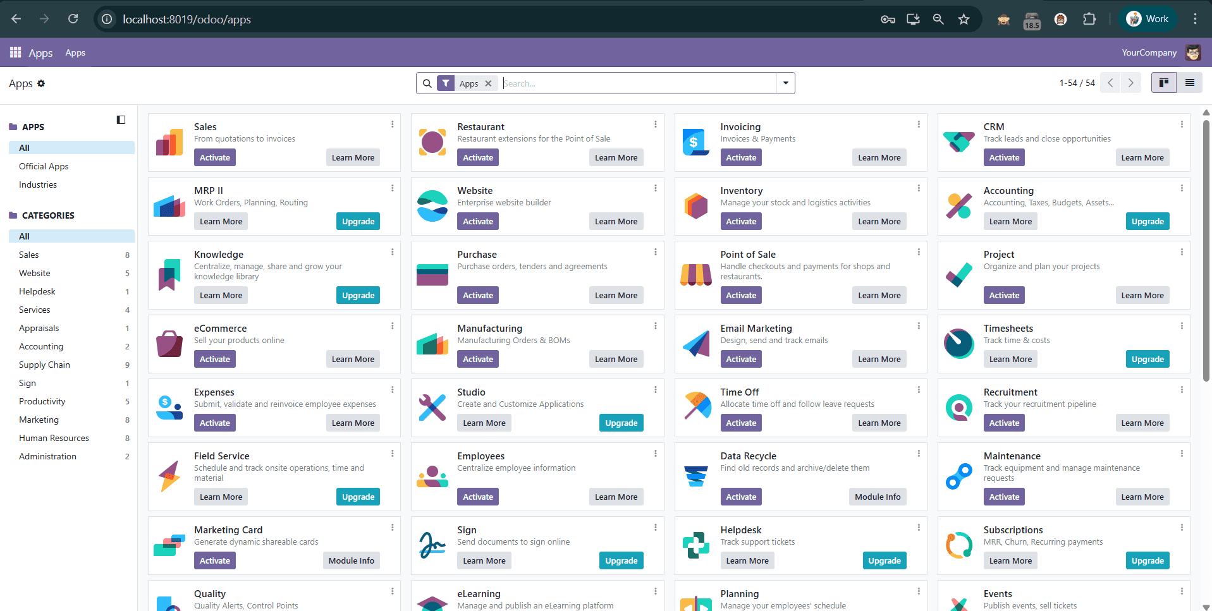The image size is (1212, 611).
Task: Upgrade to get the Accounting app
Action: point(1147,221)
